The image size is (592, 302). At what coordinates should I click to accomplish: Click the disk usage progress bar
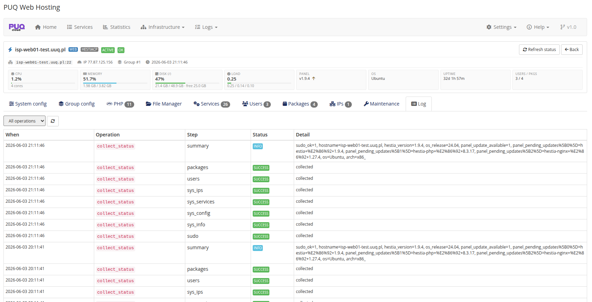(187, 83)
